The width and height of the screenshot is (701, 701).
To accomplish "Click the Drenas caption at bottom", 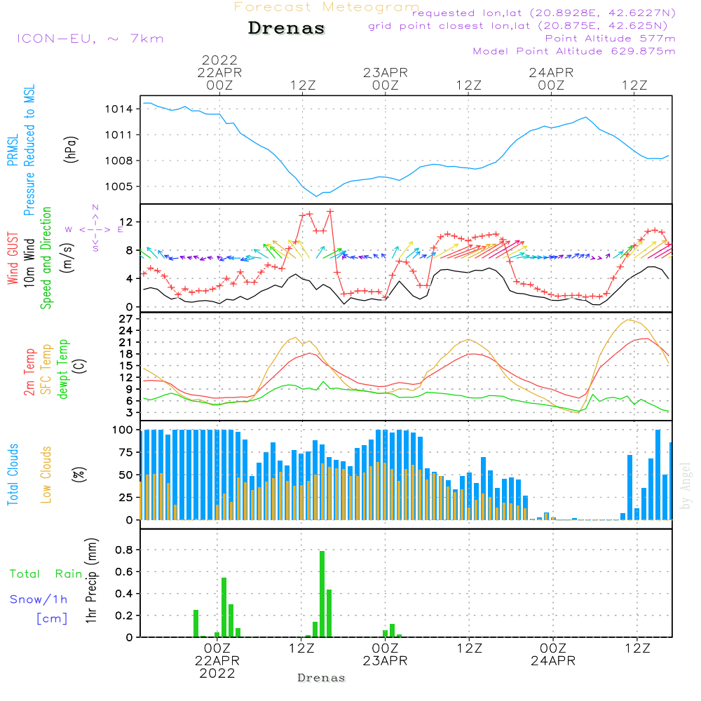I will 322,678.
